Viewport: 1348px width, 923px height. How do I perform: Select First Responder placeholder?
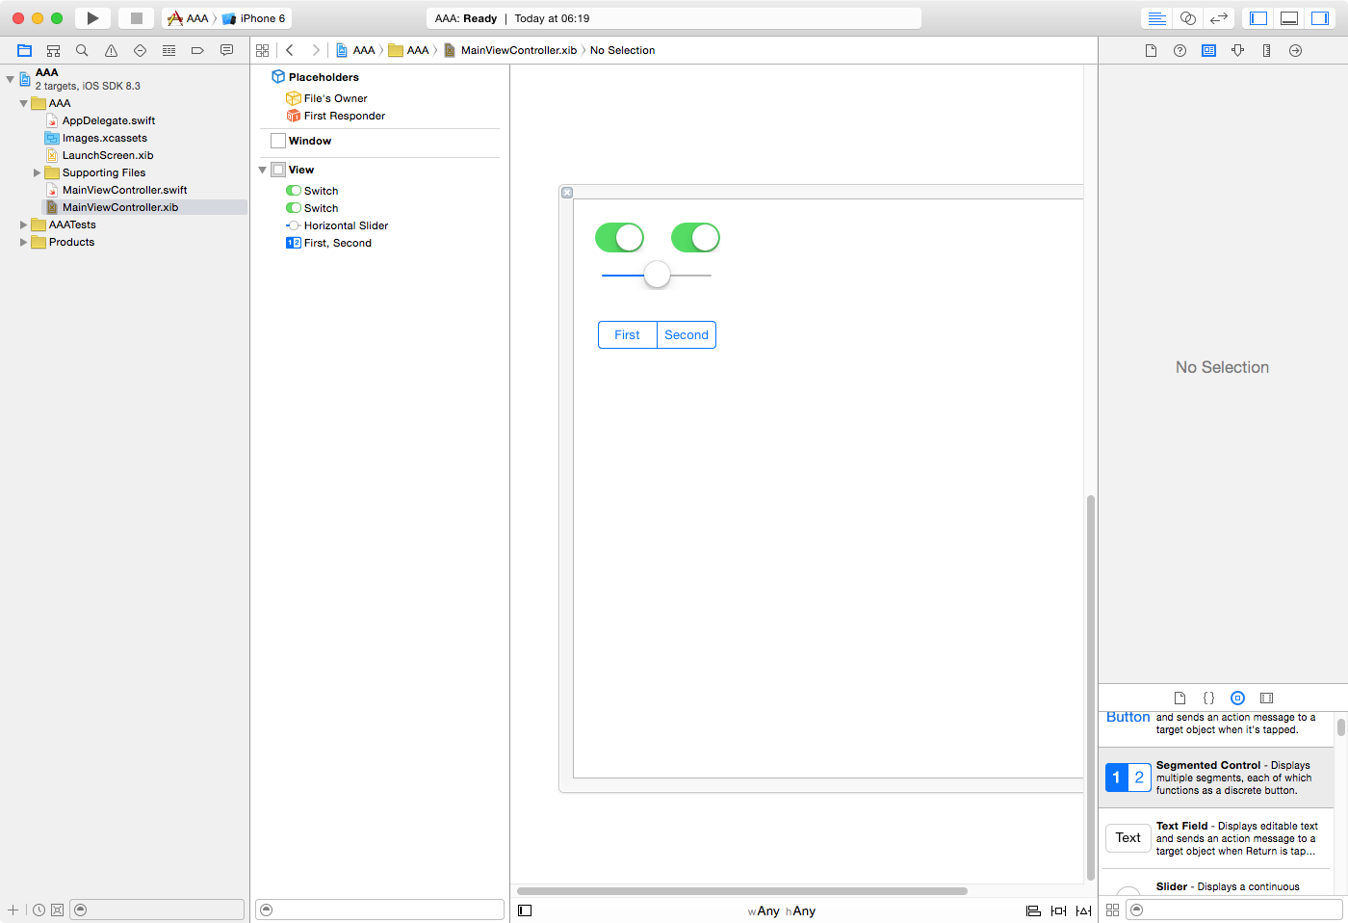point(344,116)
